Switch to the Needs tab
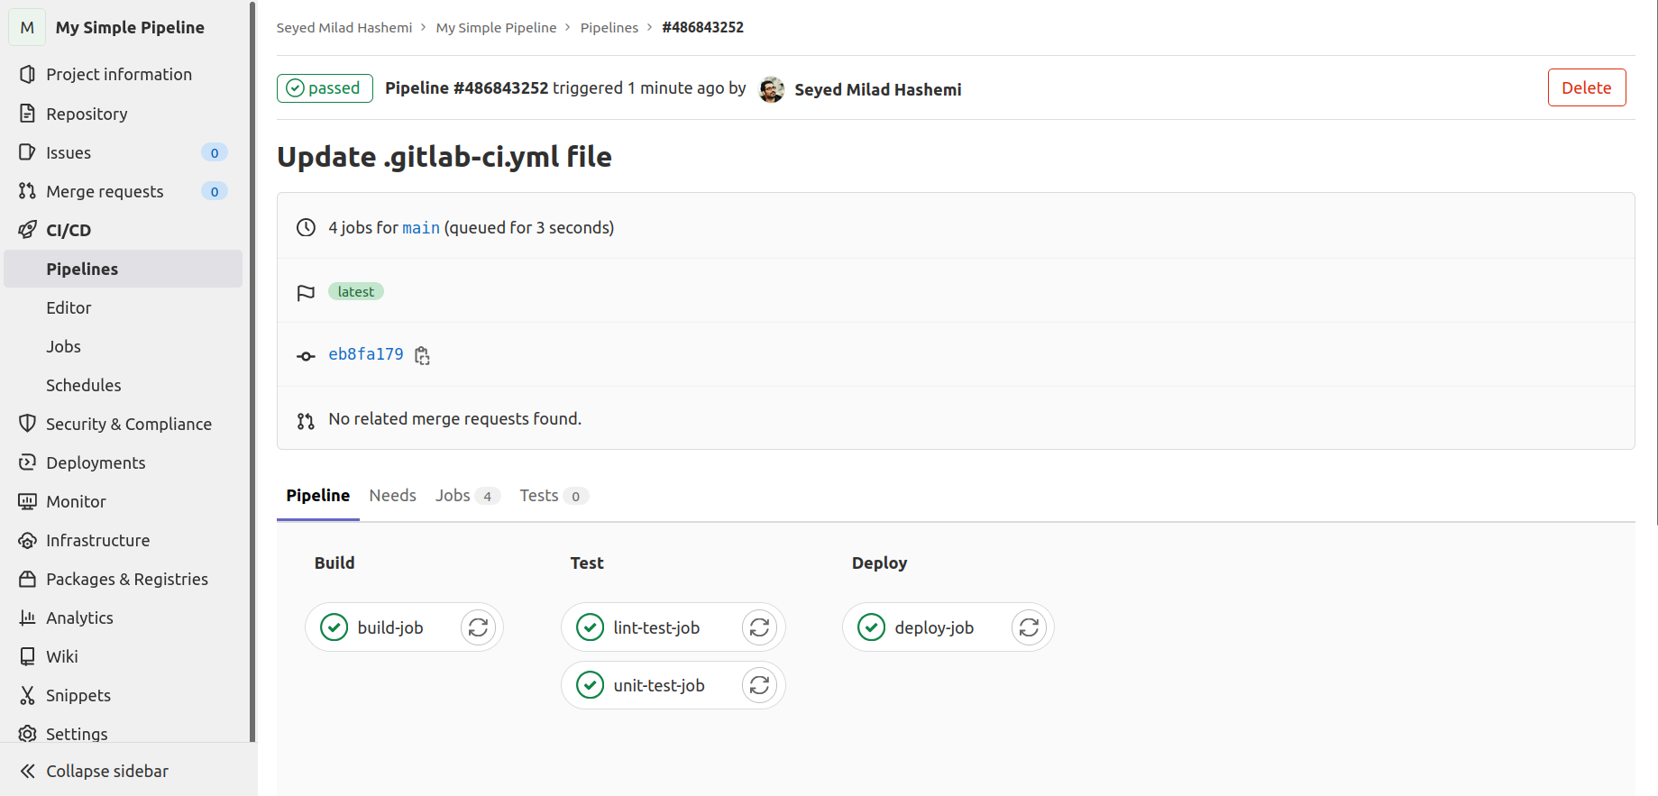 pos(392,495)
